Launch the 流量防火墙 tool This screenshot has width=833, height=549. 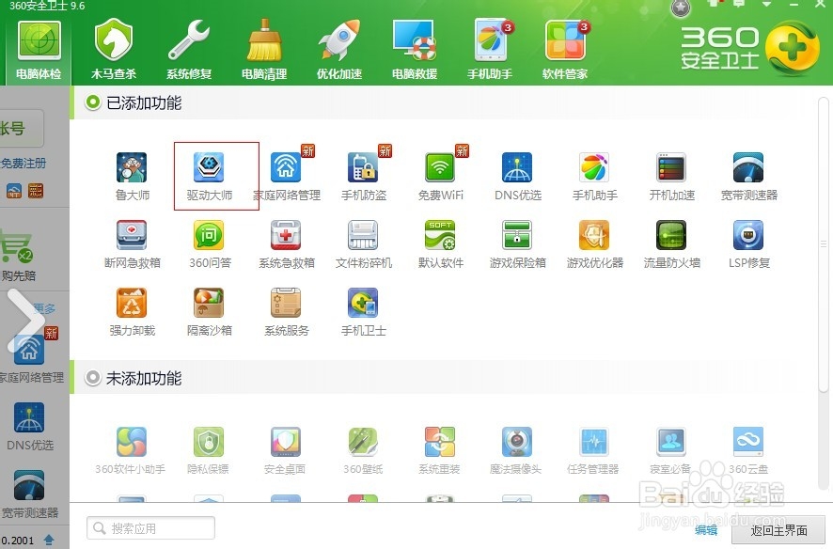coord(671,244)
